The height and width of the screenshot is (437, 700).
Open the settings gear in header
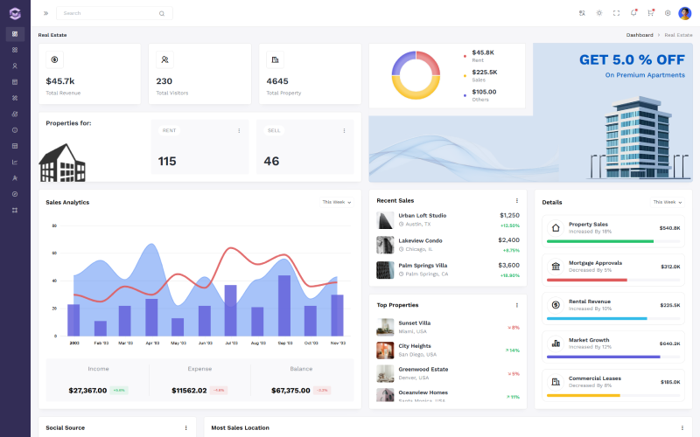668,13
